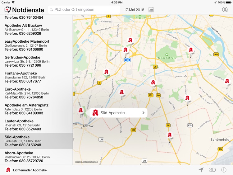
Task: Tap address Lankwitzer Str. 2-3, 12209 Berlin
Action: pos(27,62)
